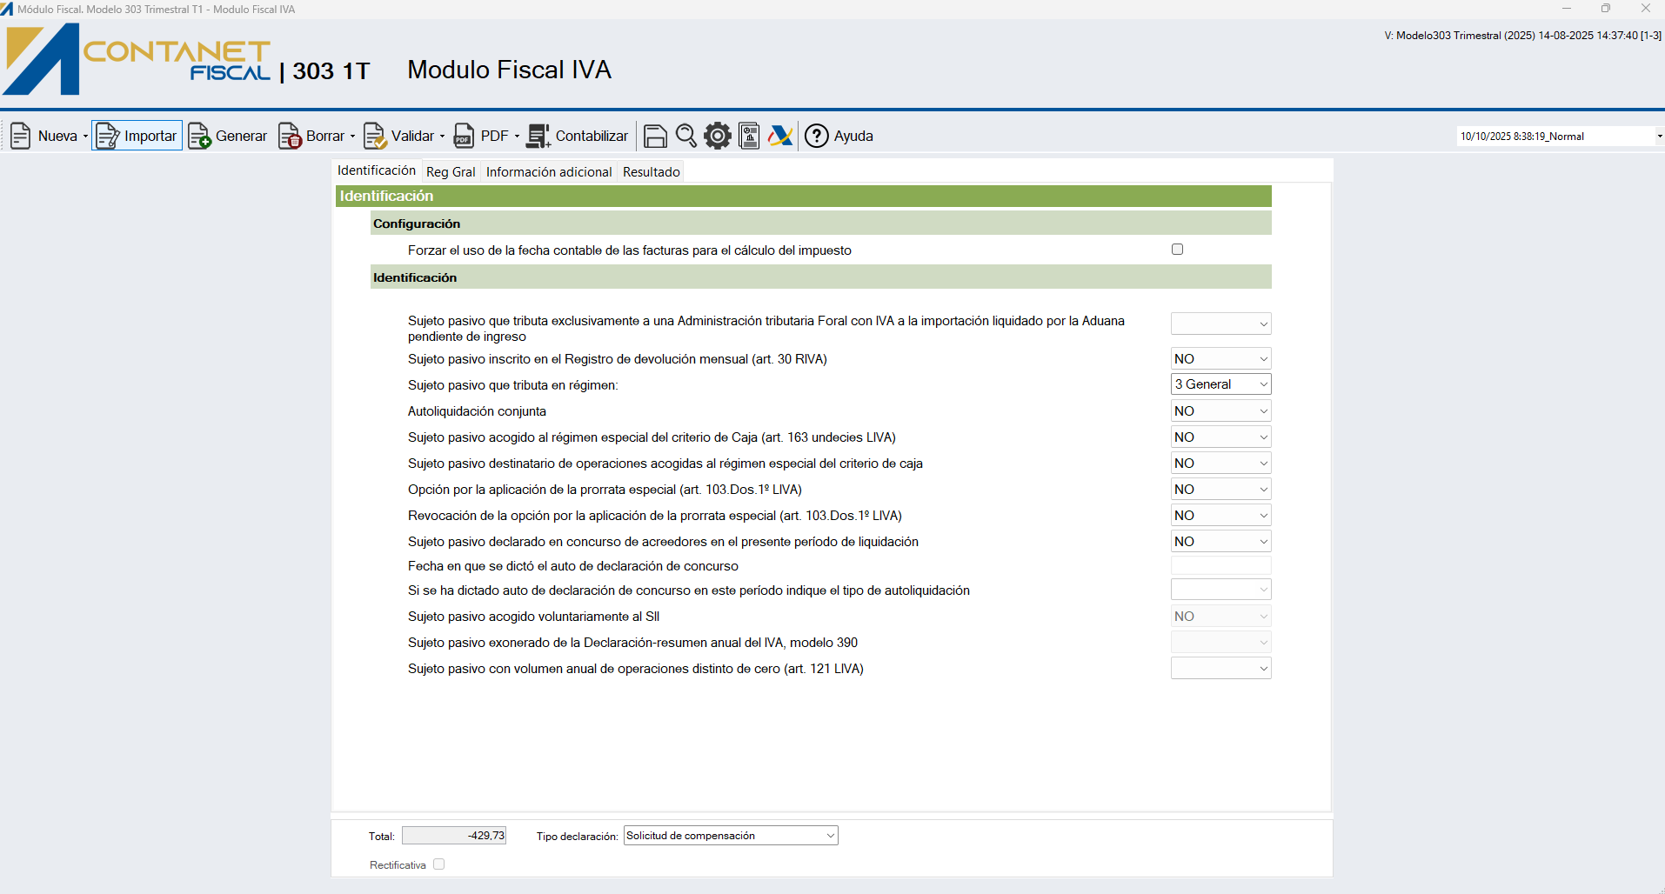This screenshot has height=894, width=1665.
Task: Open settings via the gear icon
Action: click(x=718, y=137)
